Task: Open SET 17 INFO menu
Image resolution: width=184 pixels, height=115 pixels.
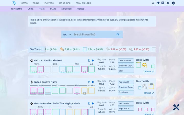Action: [65, 3]
